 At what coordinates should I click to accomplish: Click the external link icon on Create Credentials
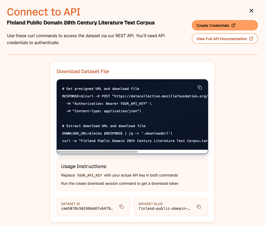coord(233,26)
